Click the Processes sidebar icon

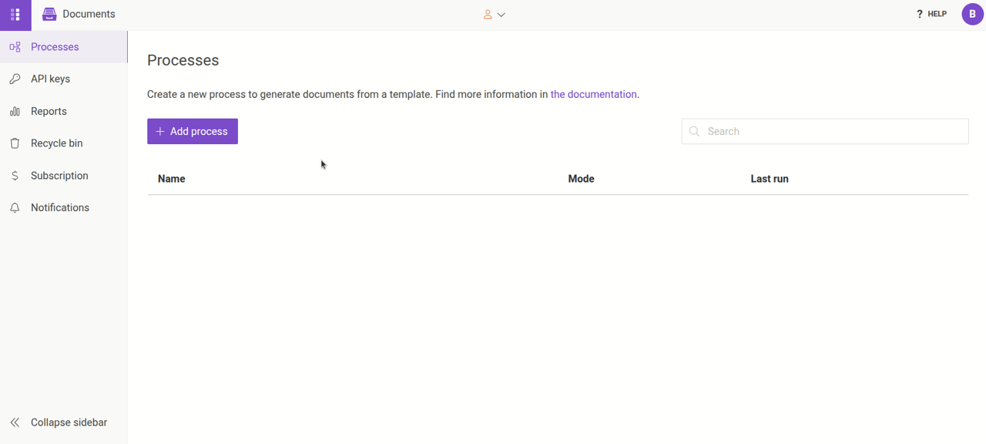[x=15, y=47]
